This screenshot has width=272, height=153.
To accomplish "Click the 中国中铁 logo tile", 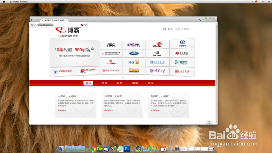I will 182,43.
